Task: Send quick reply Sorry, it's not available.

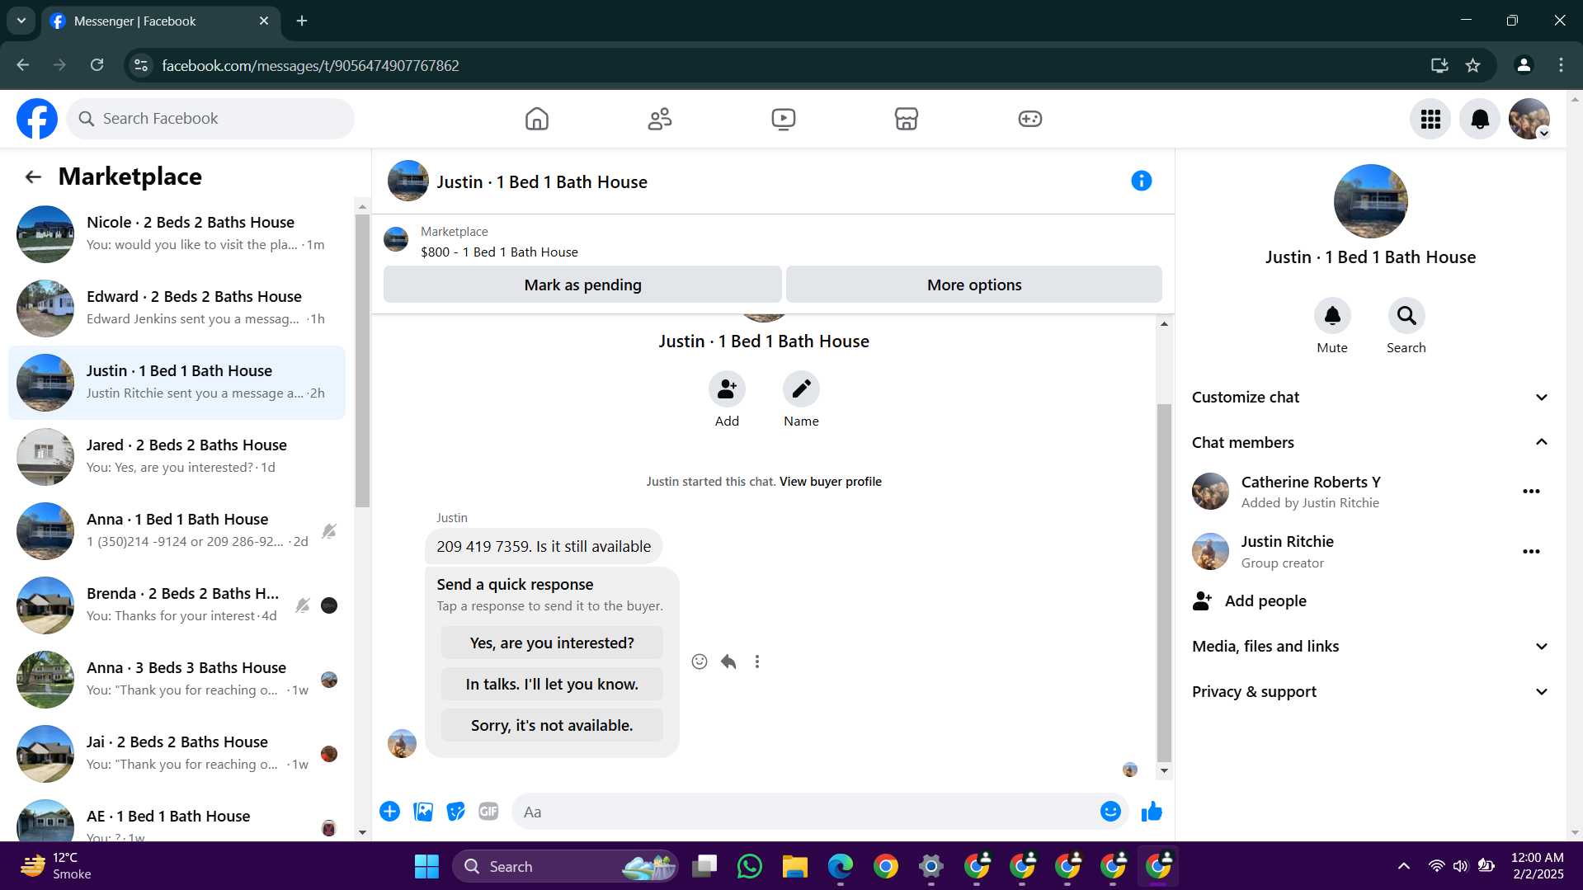Action: 552,725
